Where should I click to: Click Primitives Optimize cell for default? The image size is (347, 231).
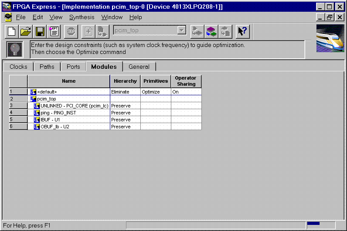[155, 92]
